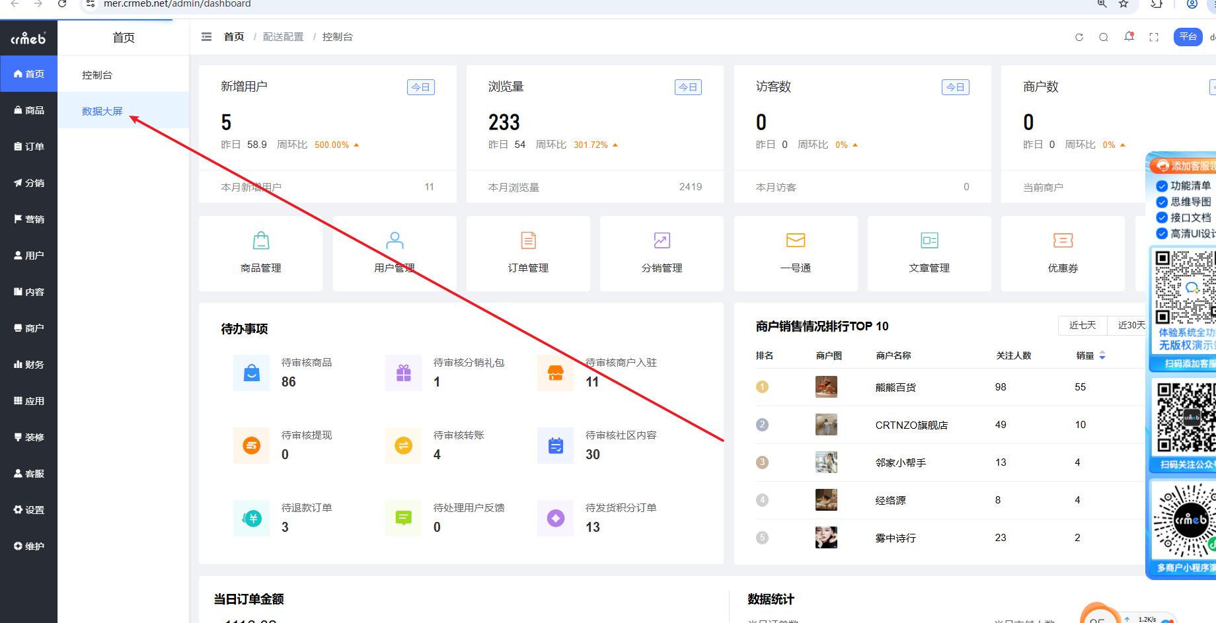The image size is (1216, 623).
Task: Toggle fullscreen mode icon in header
Action: pyautogui.click(x=1154, y=37)
